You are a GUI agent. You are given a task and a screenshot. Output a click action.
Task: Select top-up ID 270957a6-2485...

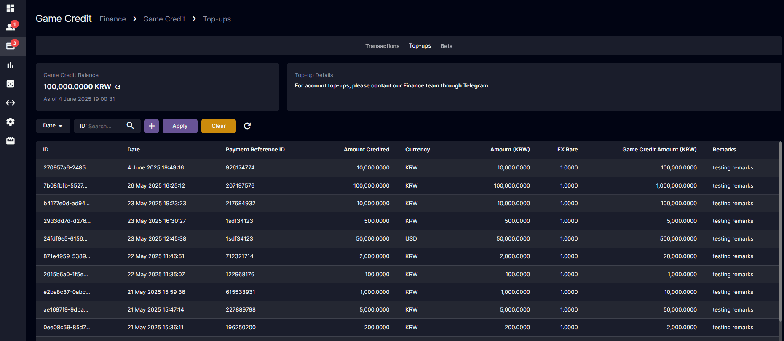click(x=67, y=167)
